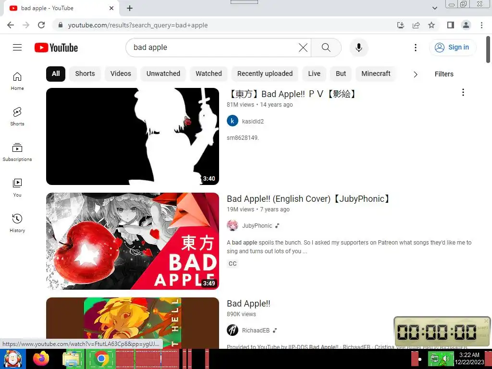Select the All filter chip
This screenshot has width=492, height=369.
click(x=56, y=74)
